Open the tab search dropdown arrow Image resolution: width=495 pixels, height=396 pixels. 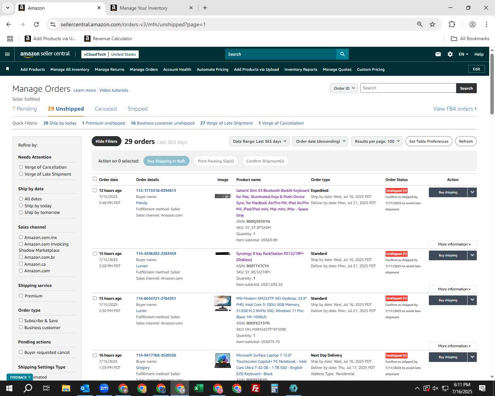point(7,8)
